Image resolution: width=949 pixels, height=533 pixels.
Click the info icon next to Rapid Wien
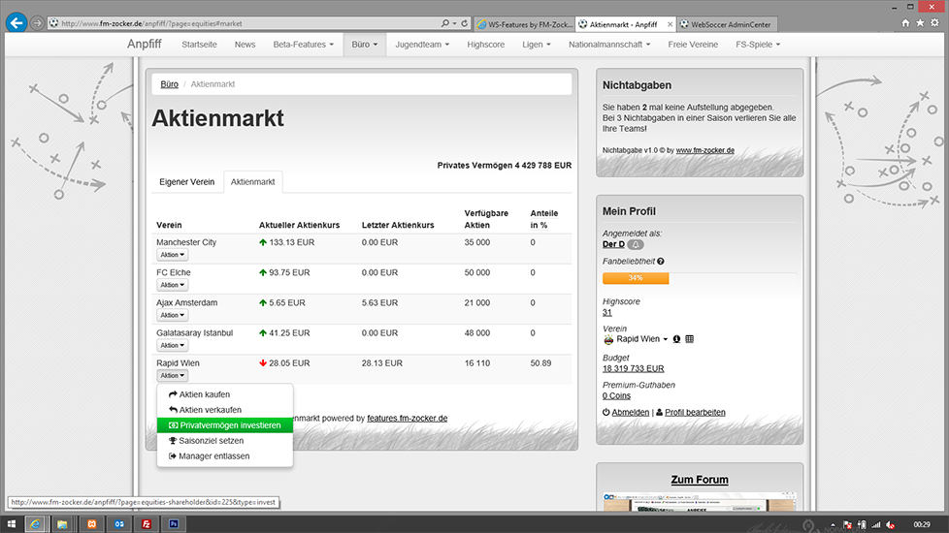pos(676,339)
